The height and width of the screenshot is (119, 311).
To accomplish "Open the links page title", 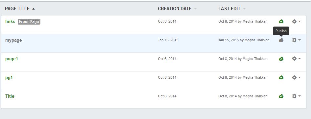I will 10,21.
